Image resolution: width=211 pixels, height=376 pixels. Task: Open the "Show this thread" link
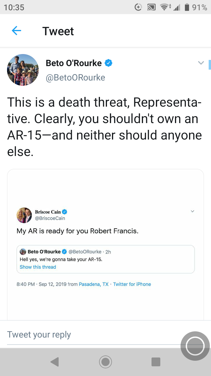38,267
